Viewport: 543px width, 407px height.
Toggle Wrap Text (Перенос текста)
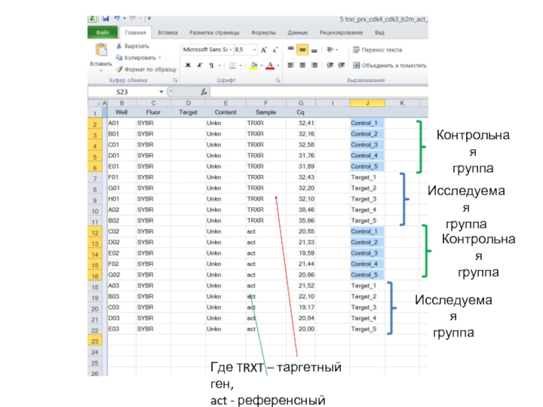pyautogui.click(x=356, y=50)
